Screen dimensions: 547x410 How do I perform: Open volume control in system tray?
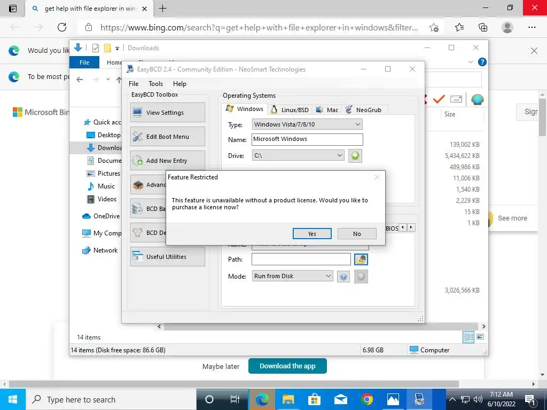pyautogui.click(x=478, y=399)
